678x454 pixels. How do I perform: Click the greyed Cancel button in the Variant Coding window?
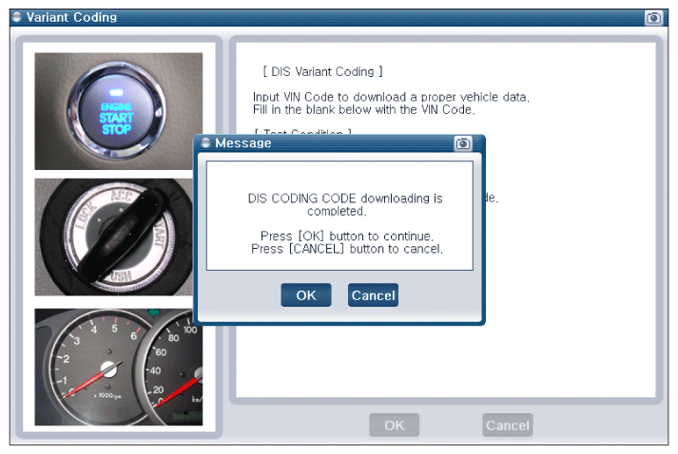tap(507, 426)
